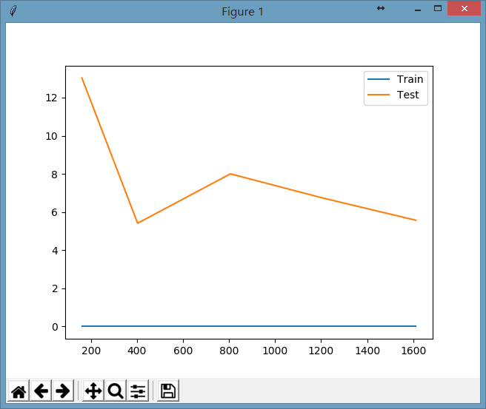Click the x-axis label 400
The height and width of the screenshot is (409, 486).
point(136,351)
